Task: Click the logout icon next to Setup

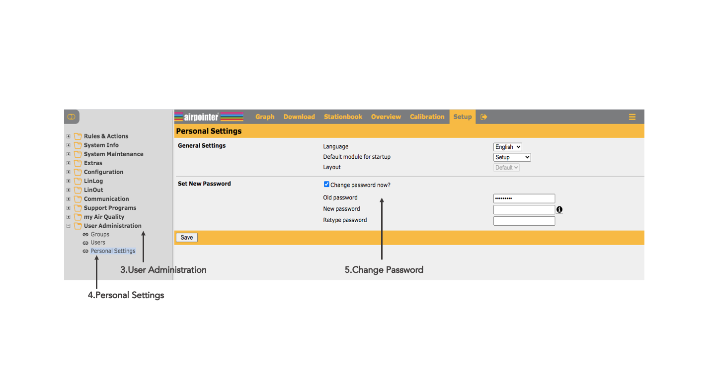Action: point(484,117)
